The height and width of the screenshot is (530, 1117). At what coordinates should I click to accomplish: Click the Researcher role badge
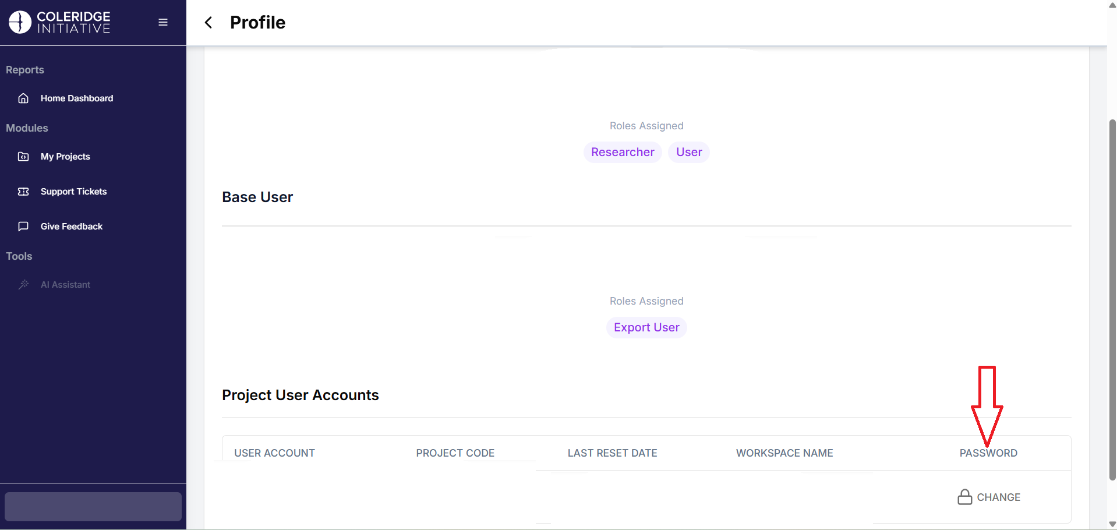[x=623, y=152]
